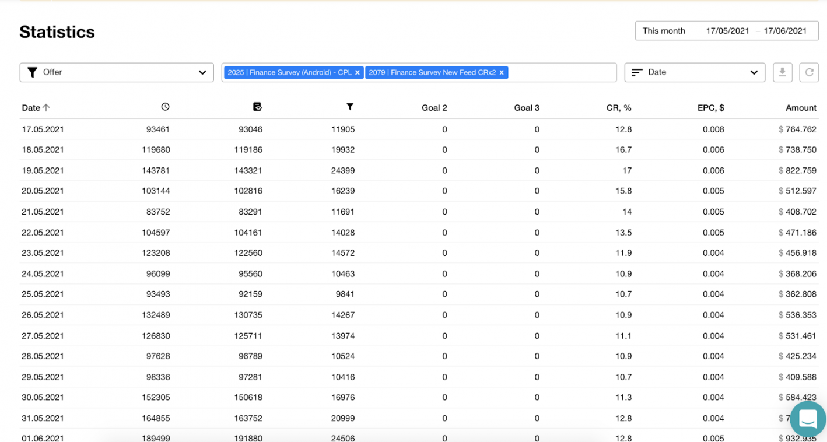Click the clock column header icon

point(166,107)
